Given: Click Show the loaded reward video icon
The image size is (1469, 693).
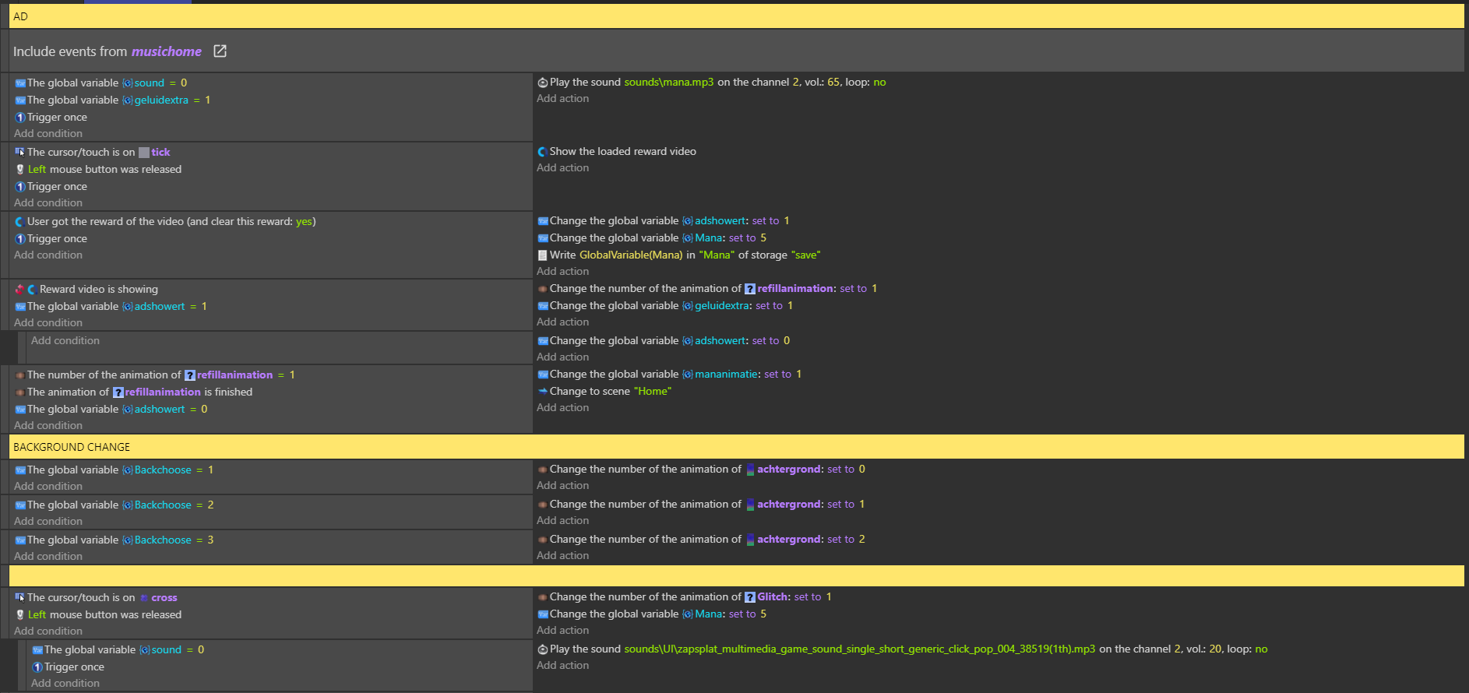Looking at the screenshot, I should tap(542, 152).
